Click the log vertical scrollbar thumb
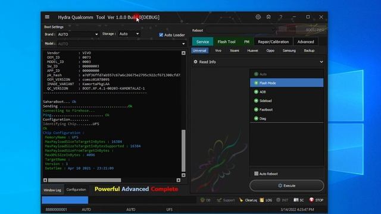The width and height of the screenshot is (381, 214). (183, 150)
